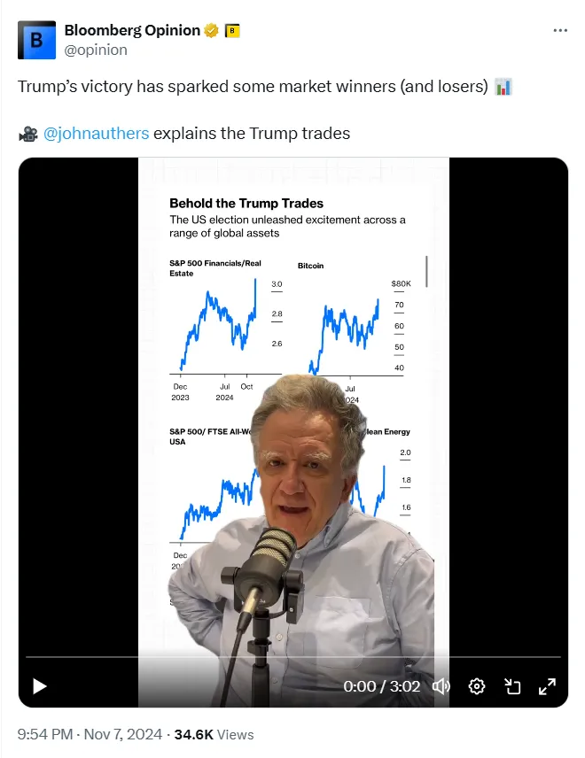Click the "Behold the Trump Trades" chart title
Image resolution: width=585 pixels, height=758 pixels.
[x=246, y=203]
